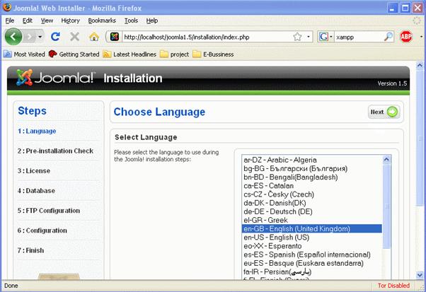Select cs-CZ - Česky (Czech)
This screenshot has width=426, height=292.
(x=312, y=194)
